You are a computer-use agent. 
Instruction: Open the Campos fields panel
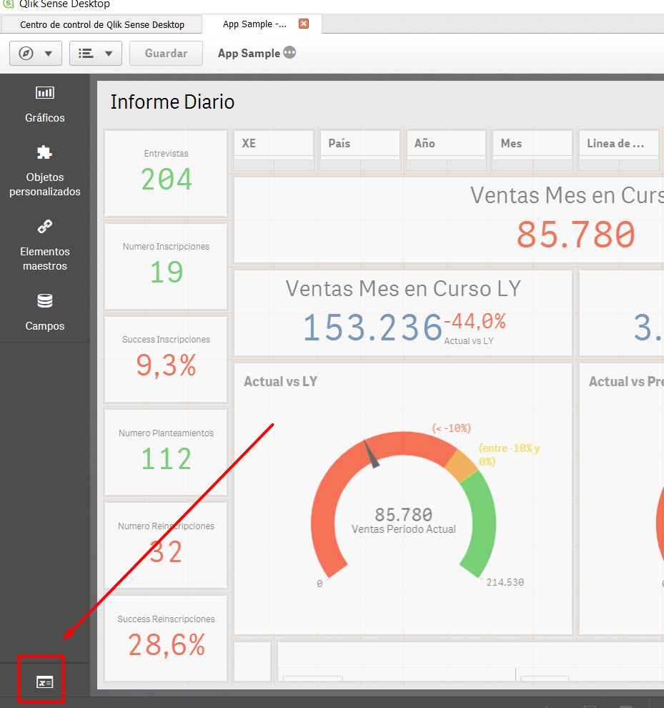(x=45, y=313)
